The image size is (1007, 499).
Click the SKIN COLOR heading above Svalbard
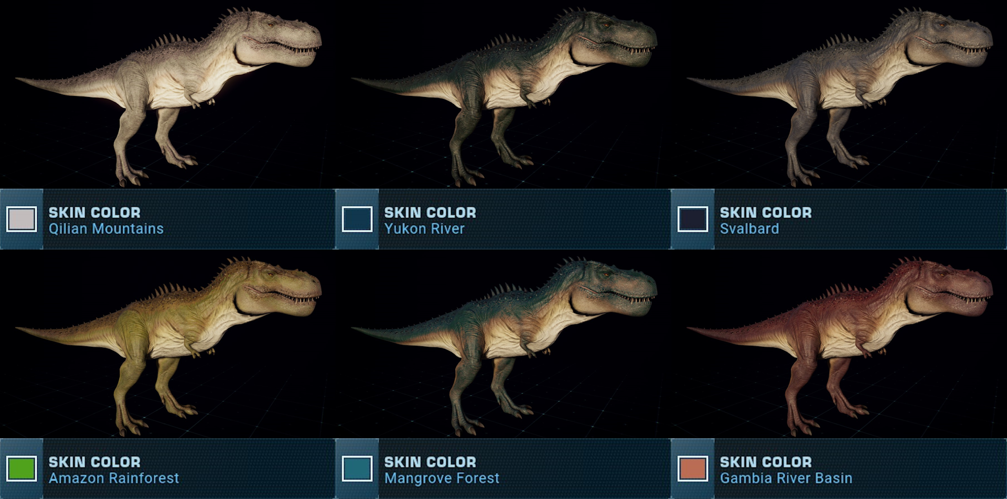point(766,213)
